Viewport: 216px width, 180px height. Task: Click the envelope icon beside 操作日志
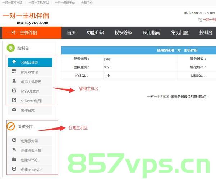pos(14,109)
